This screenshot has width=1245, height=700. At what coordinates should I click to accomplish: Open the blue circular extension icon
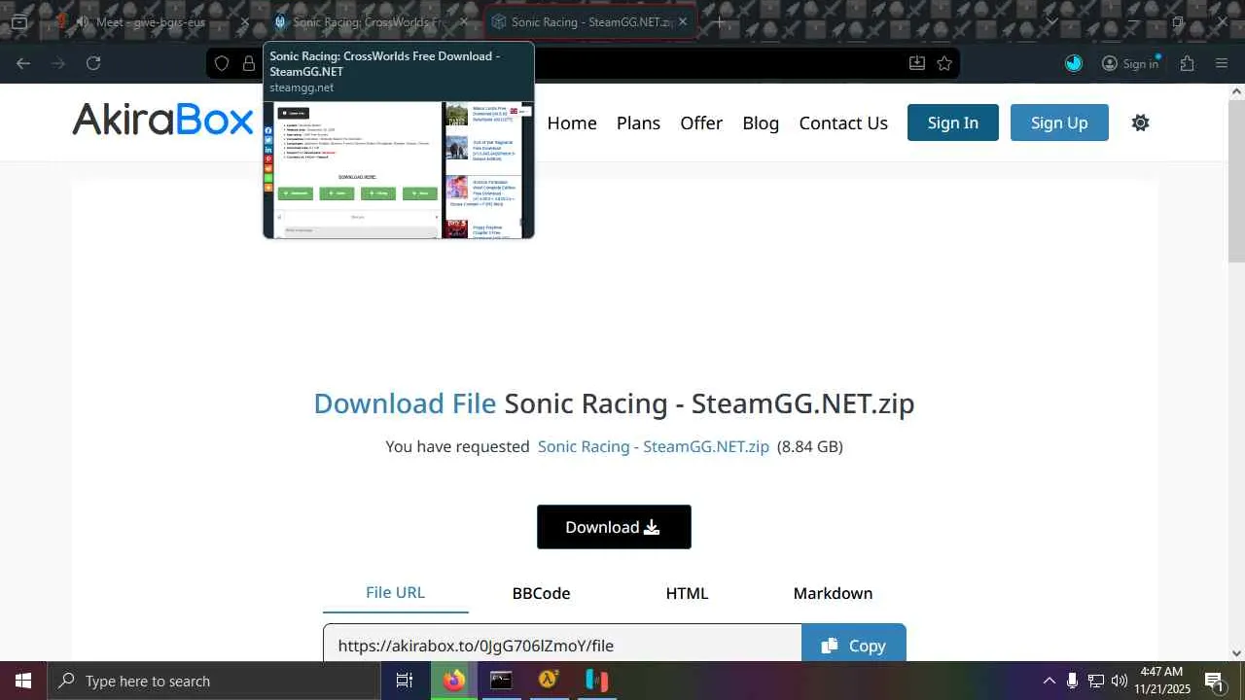click(1074, 63)
